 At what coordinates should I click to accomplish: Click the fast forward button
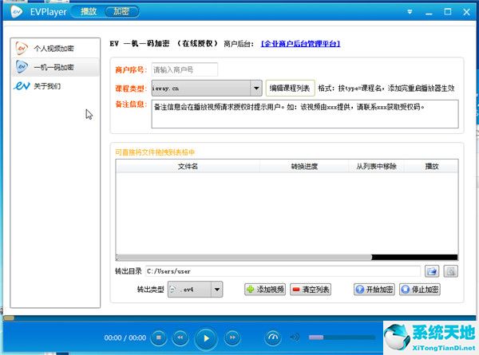(x=232, y=337)
